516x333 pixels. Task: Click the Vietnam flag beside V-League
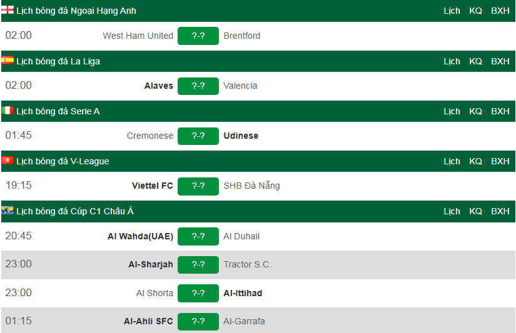pyautogui.click(x=8, y=161)
